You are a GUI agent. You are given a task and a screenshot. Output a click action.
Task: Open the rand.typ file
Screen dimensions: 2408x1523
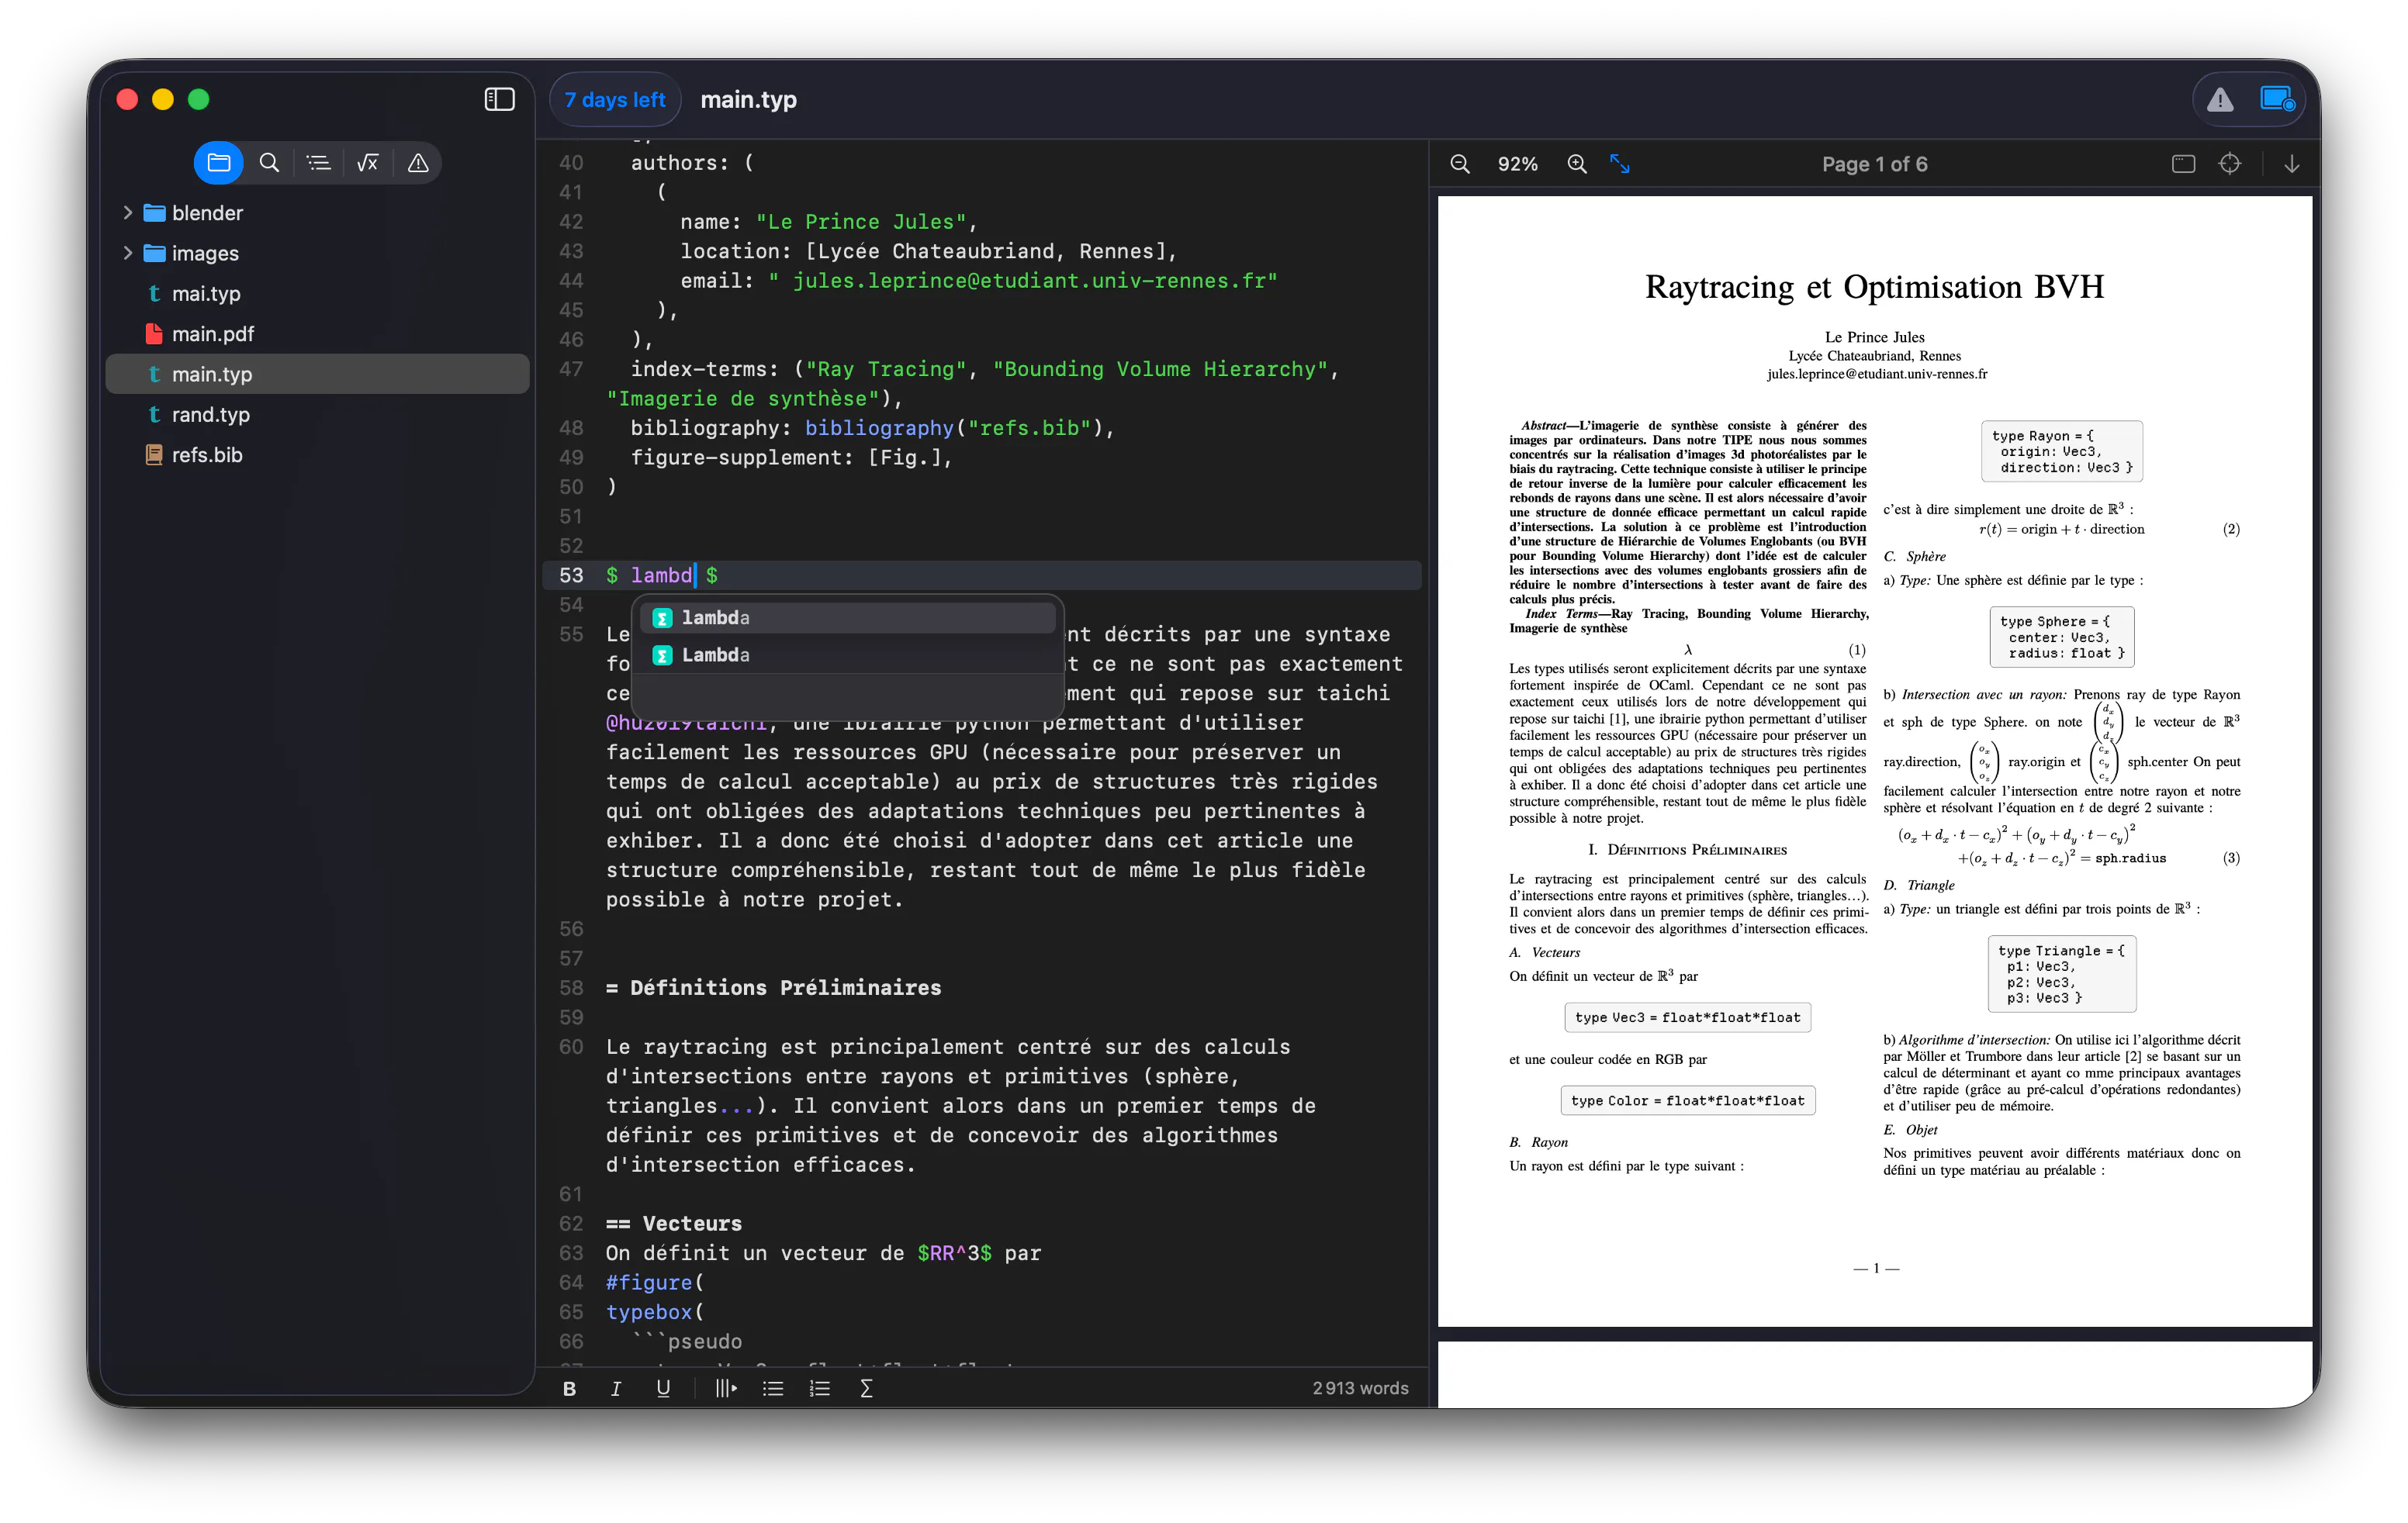pos(317,415)
